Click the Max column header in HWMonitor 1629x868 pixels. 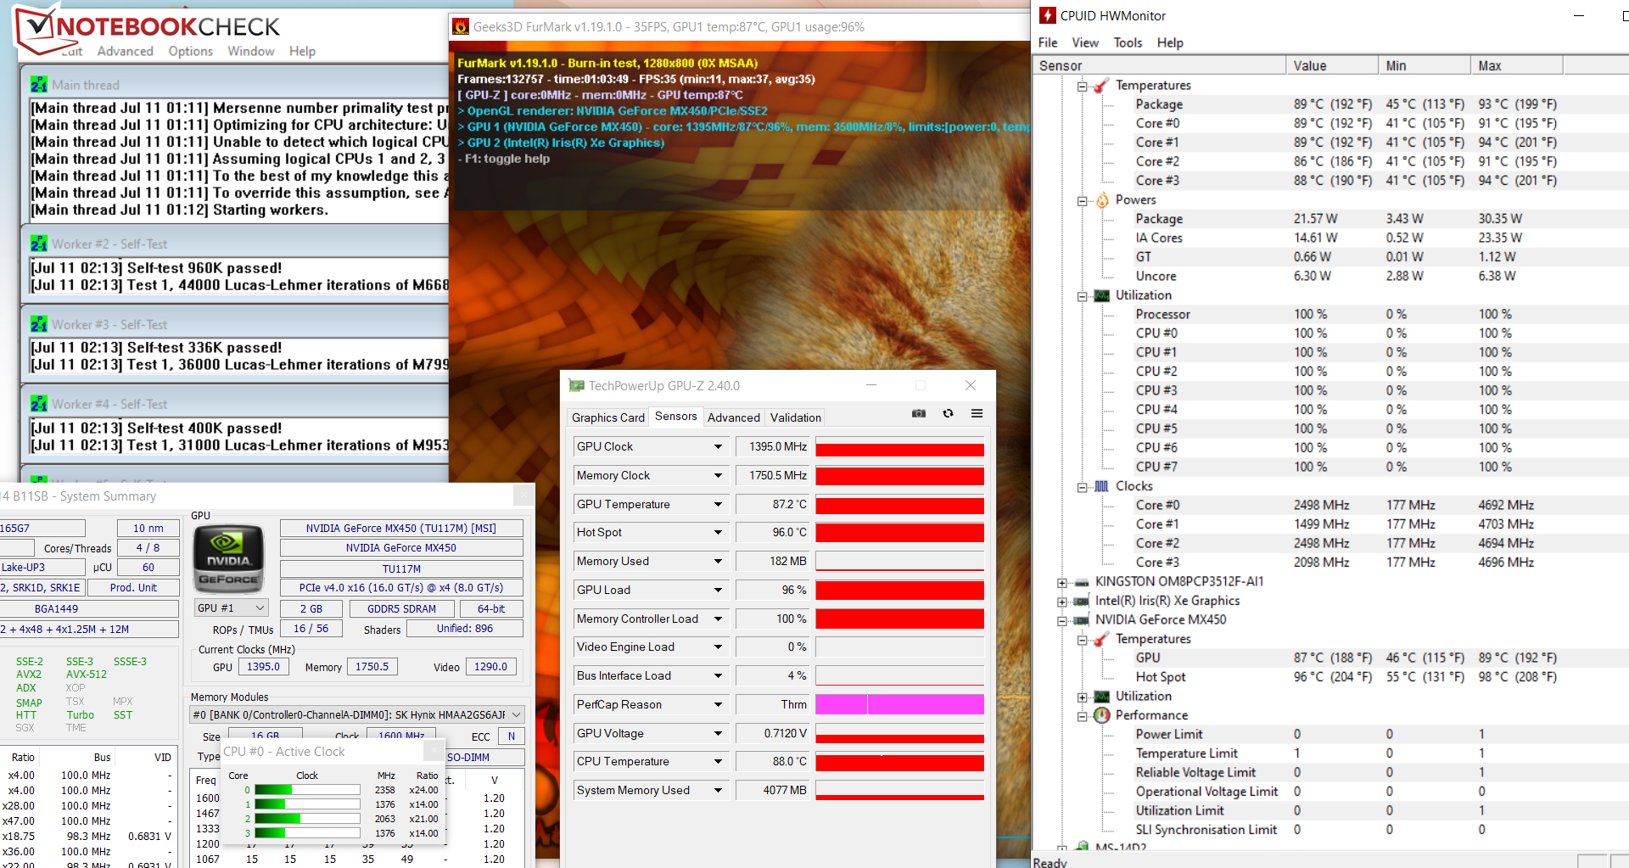tap(1517, 65)
